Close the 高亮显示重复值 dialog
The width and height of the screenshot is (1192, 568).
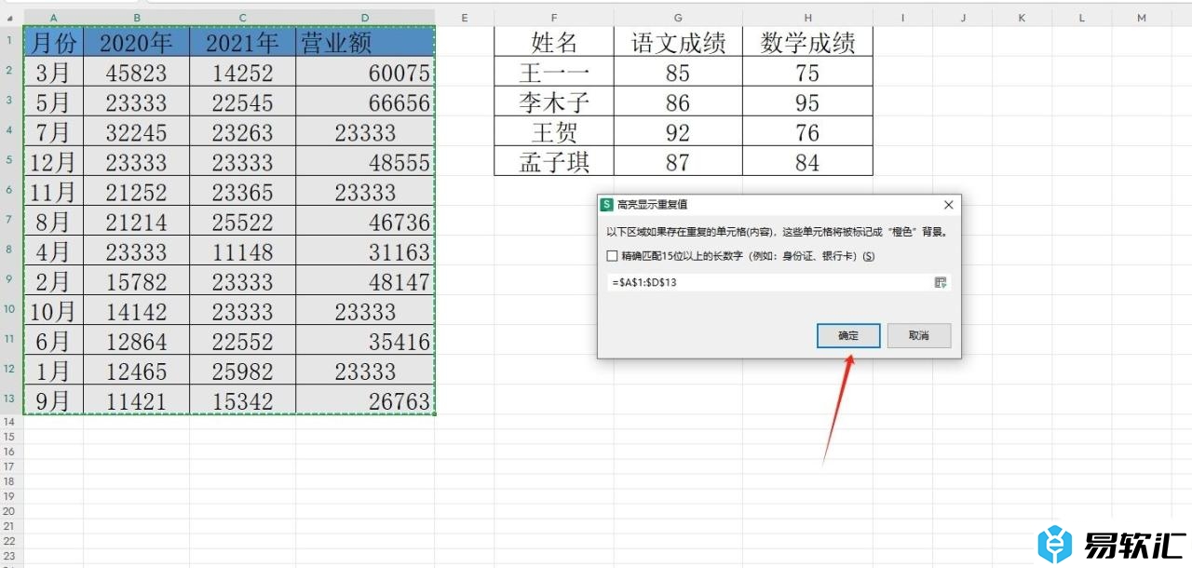click(x=948, y=205)
